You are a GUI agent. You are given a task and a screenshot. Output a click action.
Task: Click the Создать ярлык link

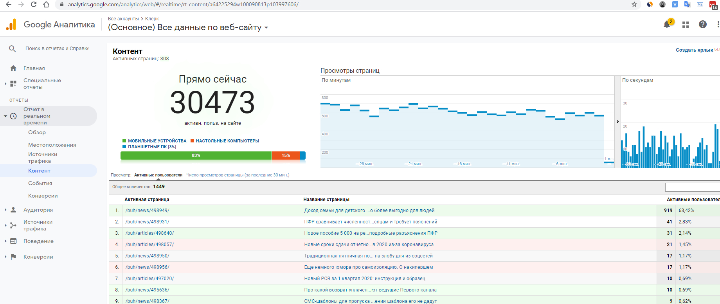[694, 50]
